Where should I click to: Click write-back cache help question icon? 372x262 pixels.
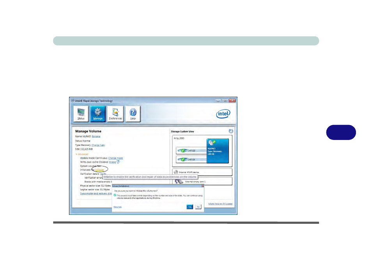click(118, 162)
